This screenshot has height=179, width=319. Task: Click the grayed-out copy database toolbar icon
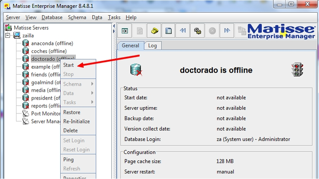(241, 31)
